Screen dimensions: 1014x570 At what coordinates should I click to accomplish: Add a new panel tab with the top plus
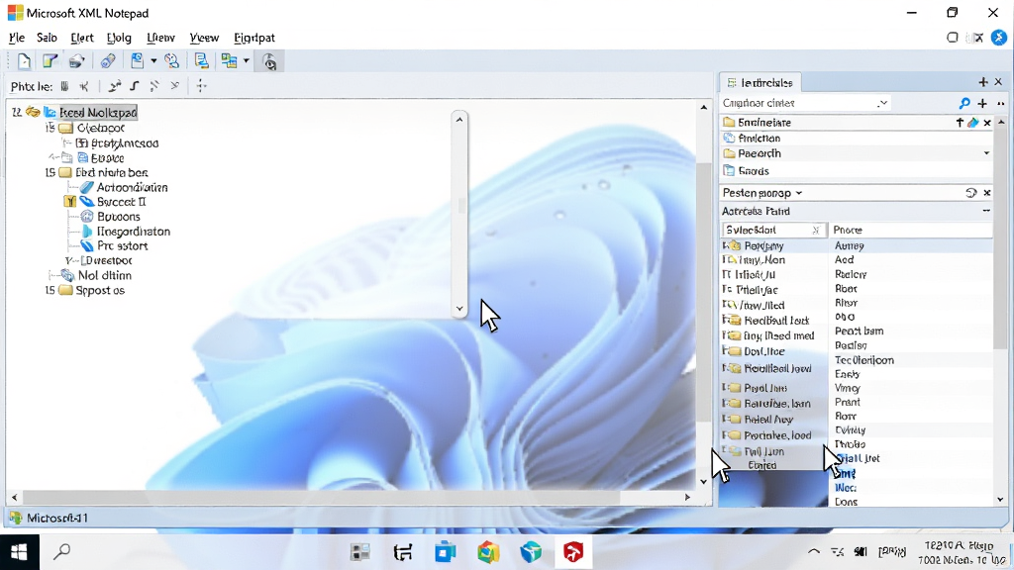(x=983, y=82)
